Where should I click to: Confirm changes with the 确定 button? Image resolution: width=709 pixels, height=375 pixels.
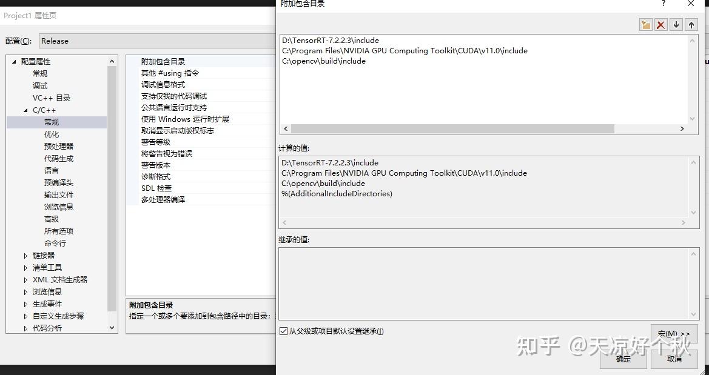[x=622, y=359]
